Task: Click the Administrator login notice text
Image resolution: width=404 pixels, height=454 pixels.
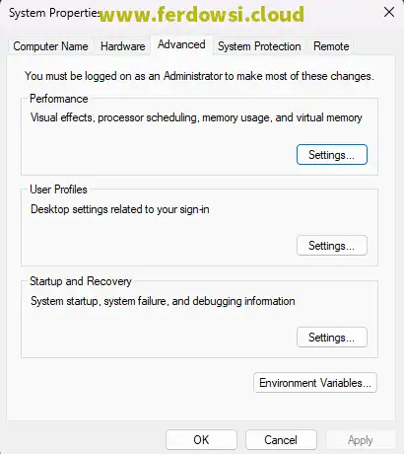Action: [199, 76]
